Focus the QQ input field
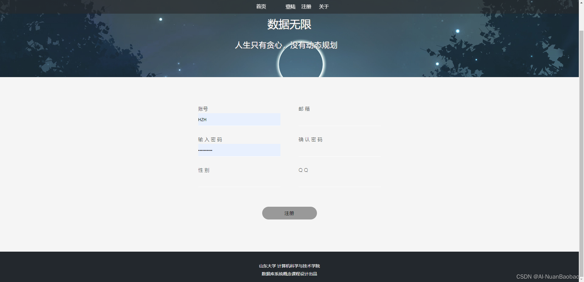This screenshot has width=584, height=282. pyautogui.click(x=339, y=181)
